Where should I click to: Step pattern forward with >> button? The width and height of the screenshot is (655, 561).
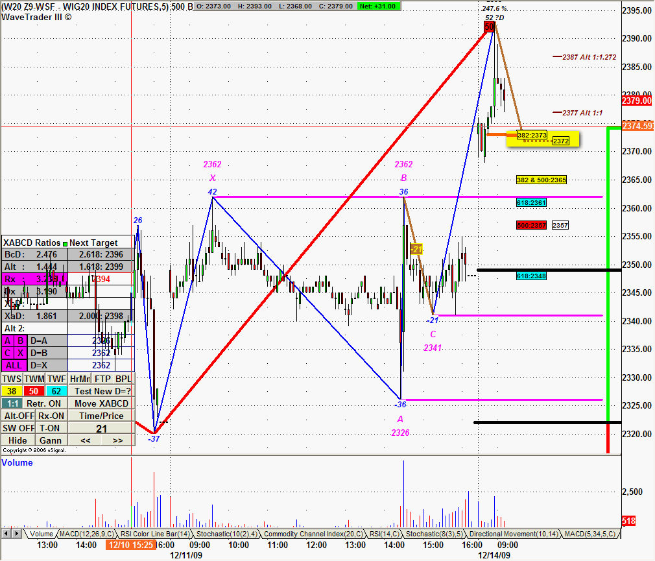[x=118, y=440]
